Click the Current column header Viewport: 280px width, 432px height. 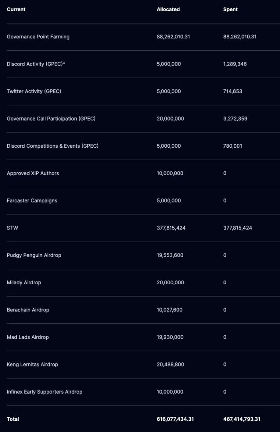pyautogui.click(x=16, y=9)
